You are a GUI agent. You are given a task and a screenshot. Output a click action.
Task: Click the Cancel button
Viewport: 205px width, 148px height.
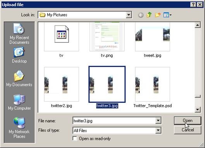coord(188,130)
